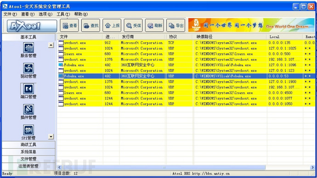Click file icon of the Fobeka.exe row on 127.0.0.1:1096
This screenshot has width=317, height=178.
(x=61, y=65)
